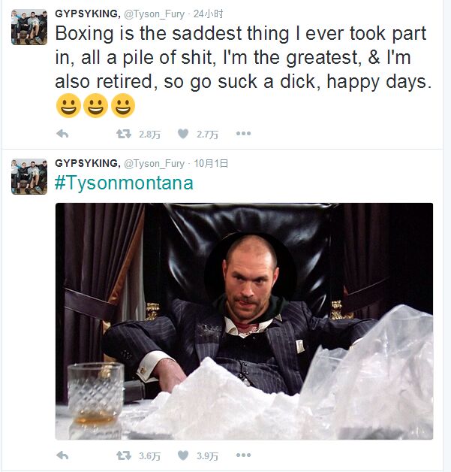Reply to the #Tysonmontana tweet

coord(62,455)
